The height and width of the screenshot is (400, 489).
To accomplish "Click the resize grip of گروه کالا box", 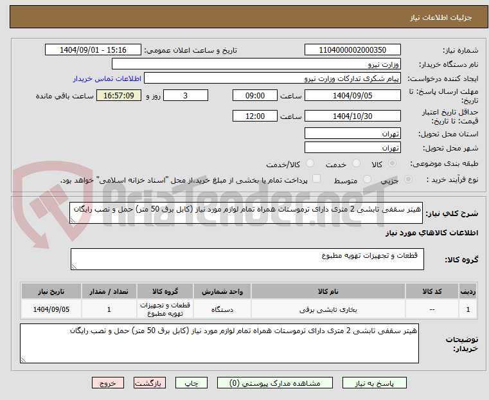I will pos(74,266).
